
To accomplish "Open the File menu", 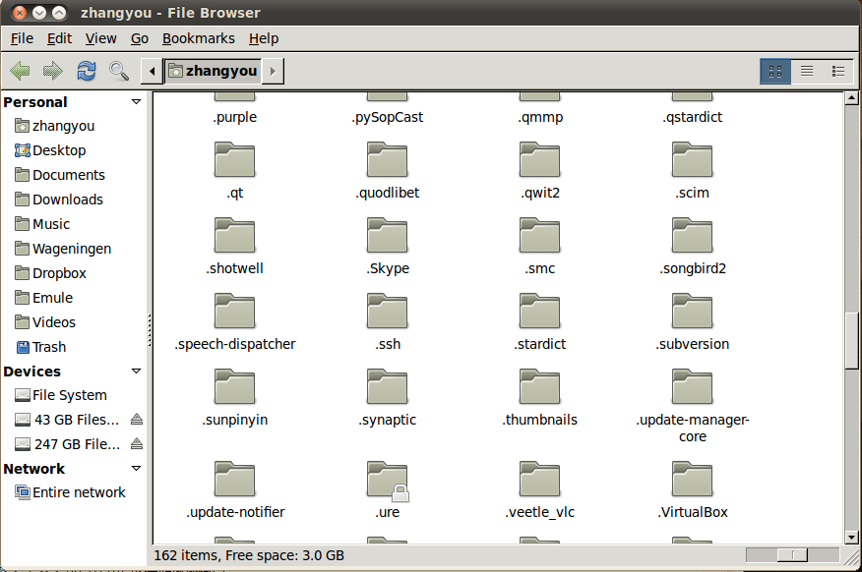I will coord(22,38).
